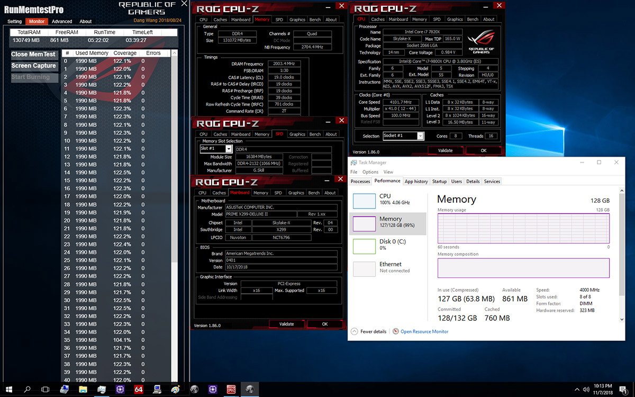The height and width of the screenshot is (397, 635).
Task: Open Task View from the taskbar
Action: point(46,389)
